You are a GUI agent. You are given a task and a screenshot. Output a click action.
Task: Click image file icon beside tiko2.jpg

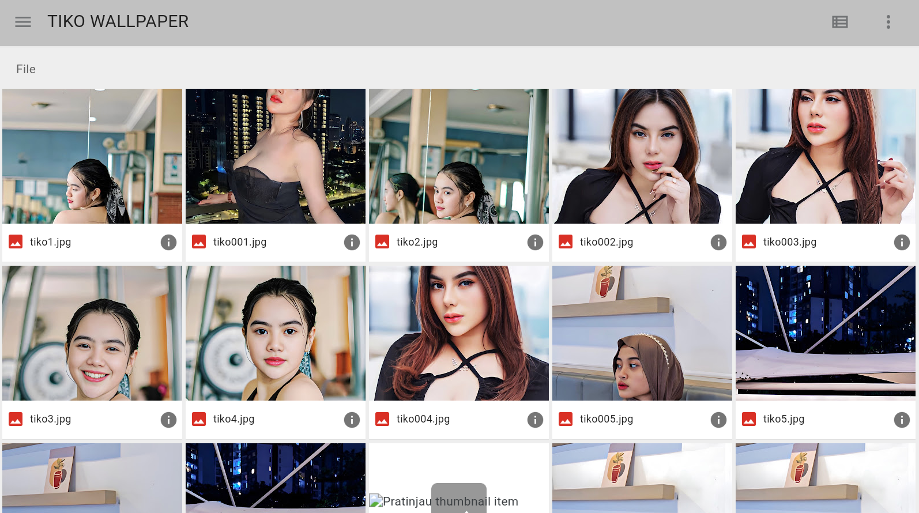pos(382,242)
